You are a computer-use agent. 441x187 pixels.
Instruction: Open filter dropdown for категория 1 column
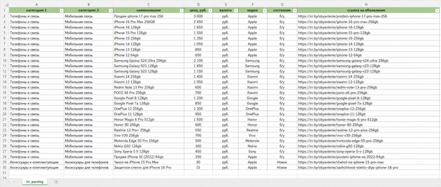(x=61, y=10)
